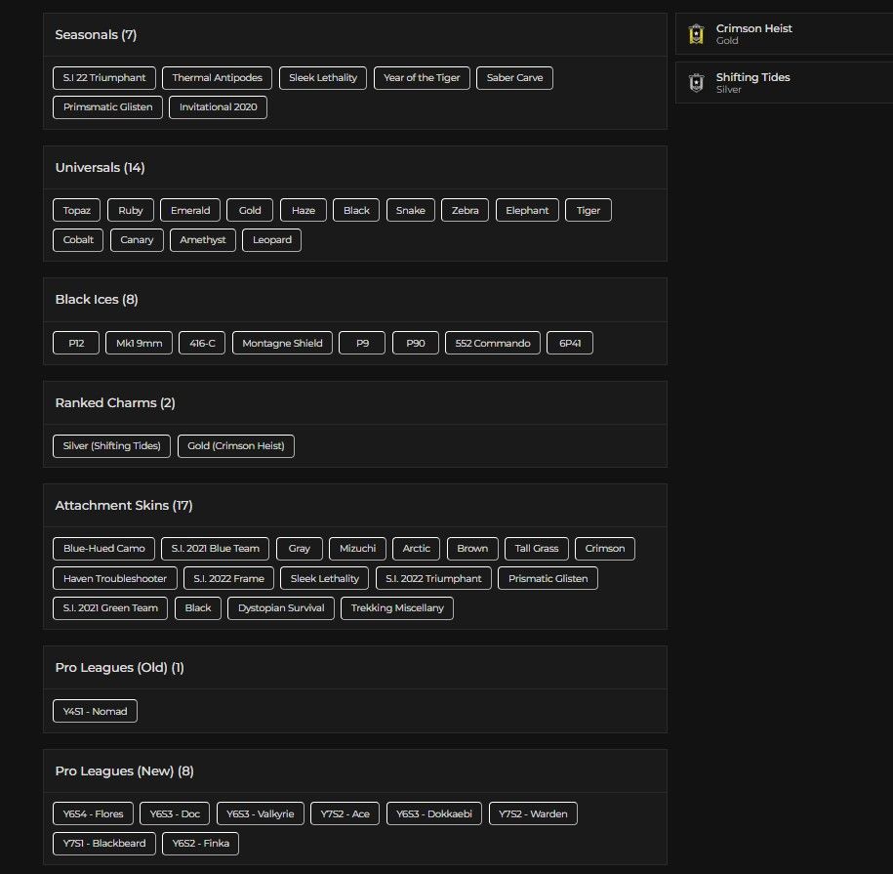Select Sleek Lethality in Seasonals
Image resolution: width=893 pixels, height=874 pixels.
323,78
